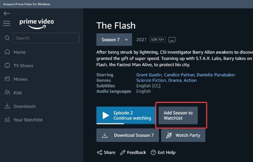Click the Feedback pencil icon
The image size is (253, 162).
click(123, 152)
